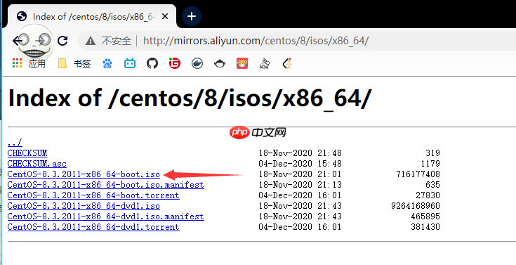Click the not-secure warning triangle icon
The image size is (516, 265).
point(90,41)
